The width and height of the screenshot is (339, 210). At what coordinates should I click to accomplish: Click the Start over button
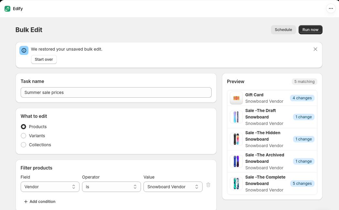[44, 59]
